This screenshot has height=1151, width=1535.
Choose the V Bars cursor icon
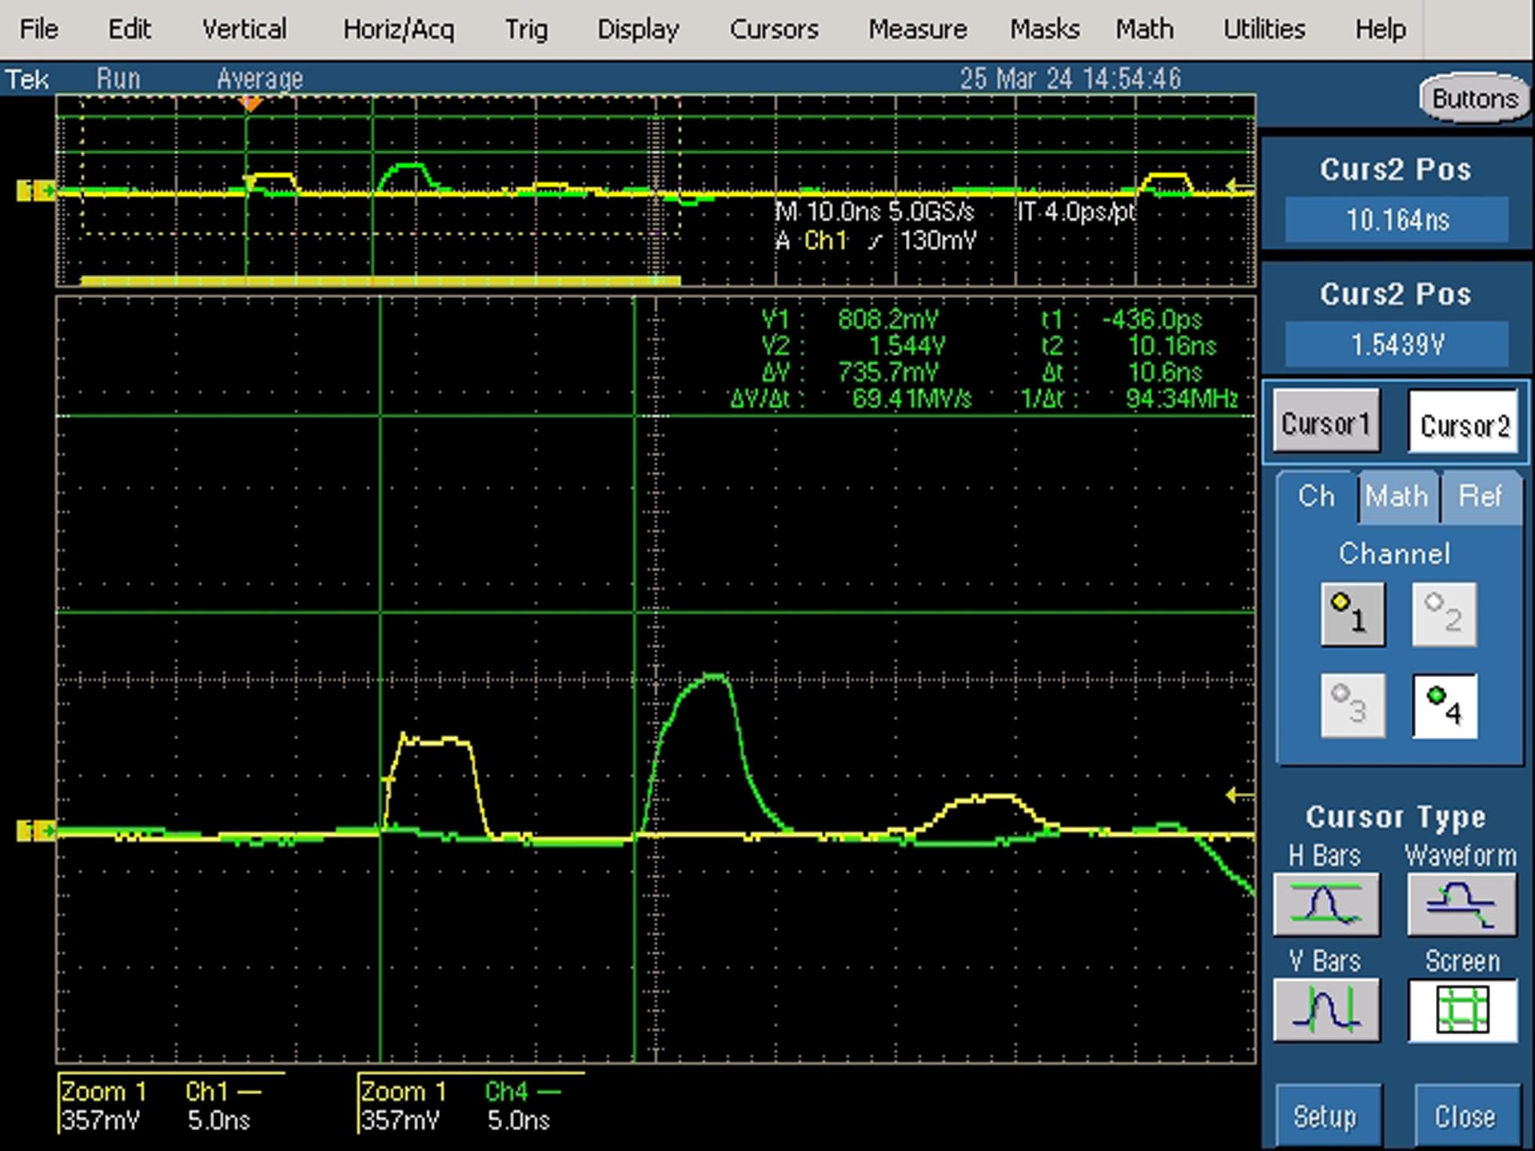1326,1010
